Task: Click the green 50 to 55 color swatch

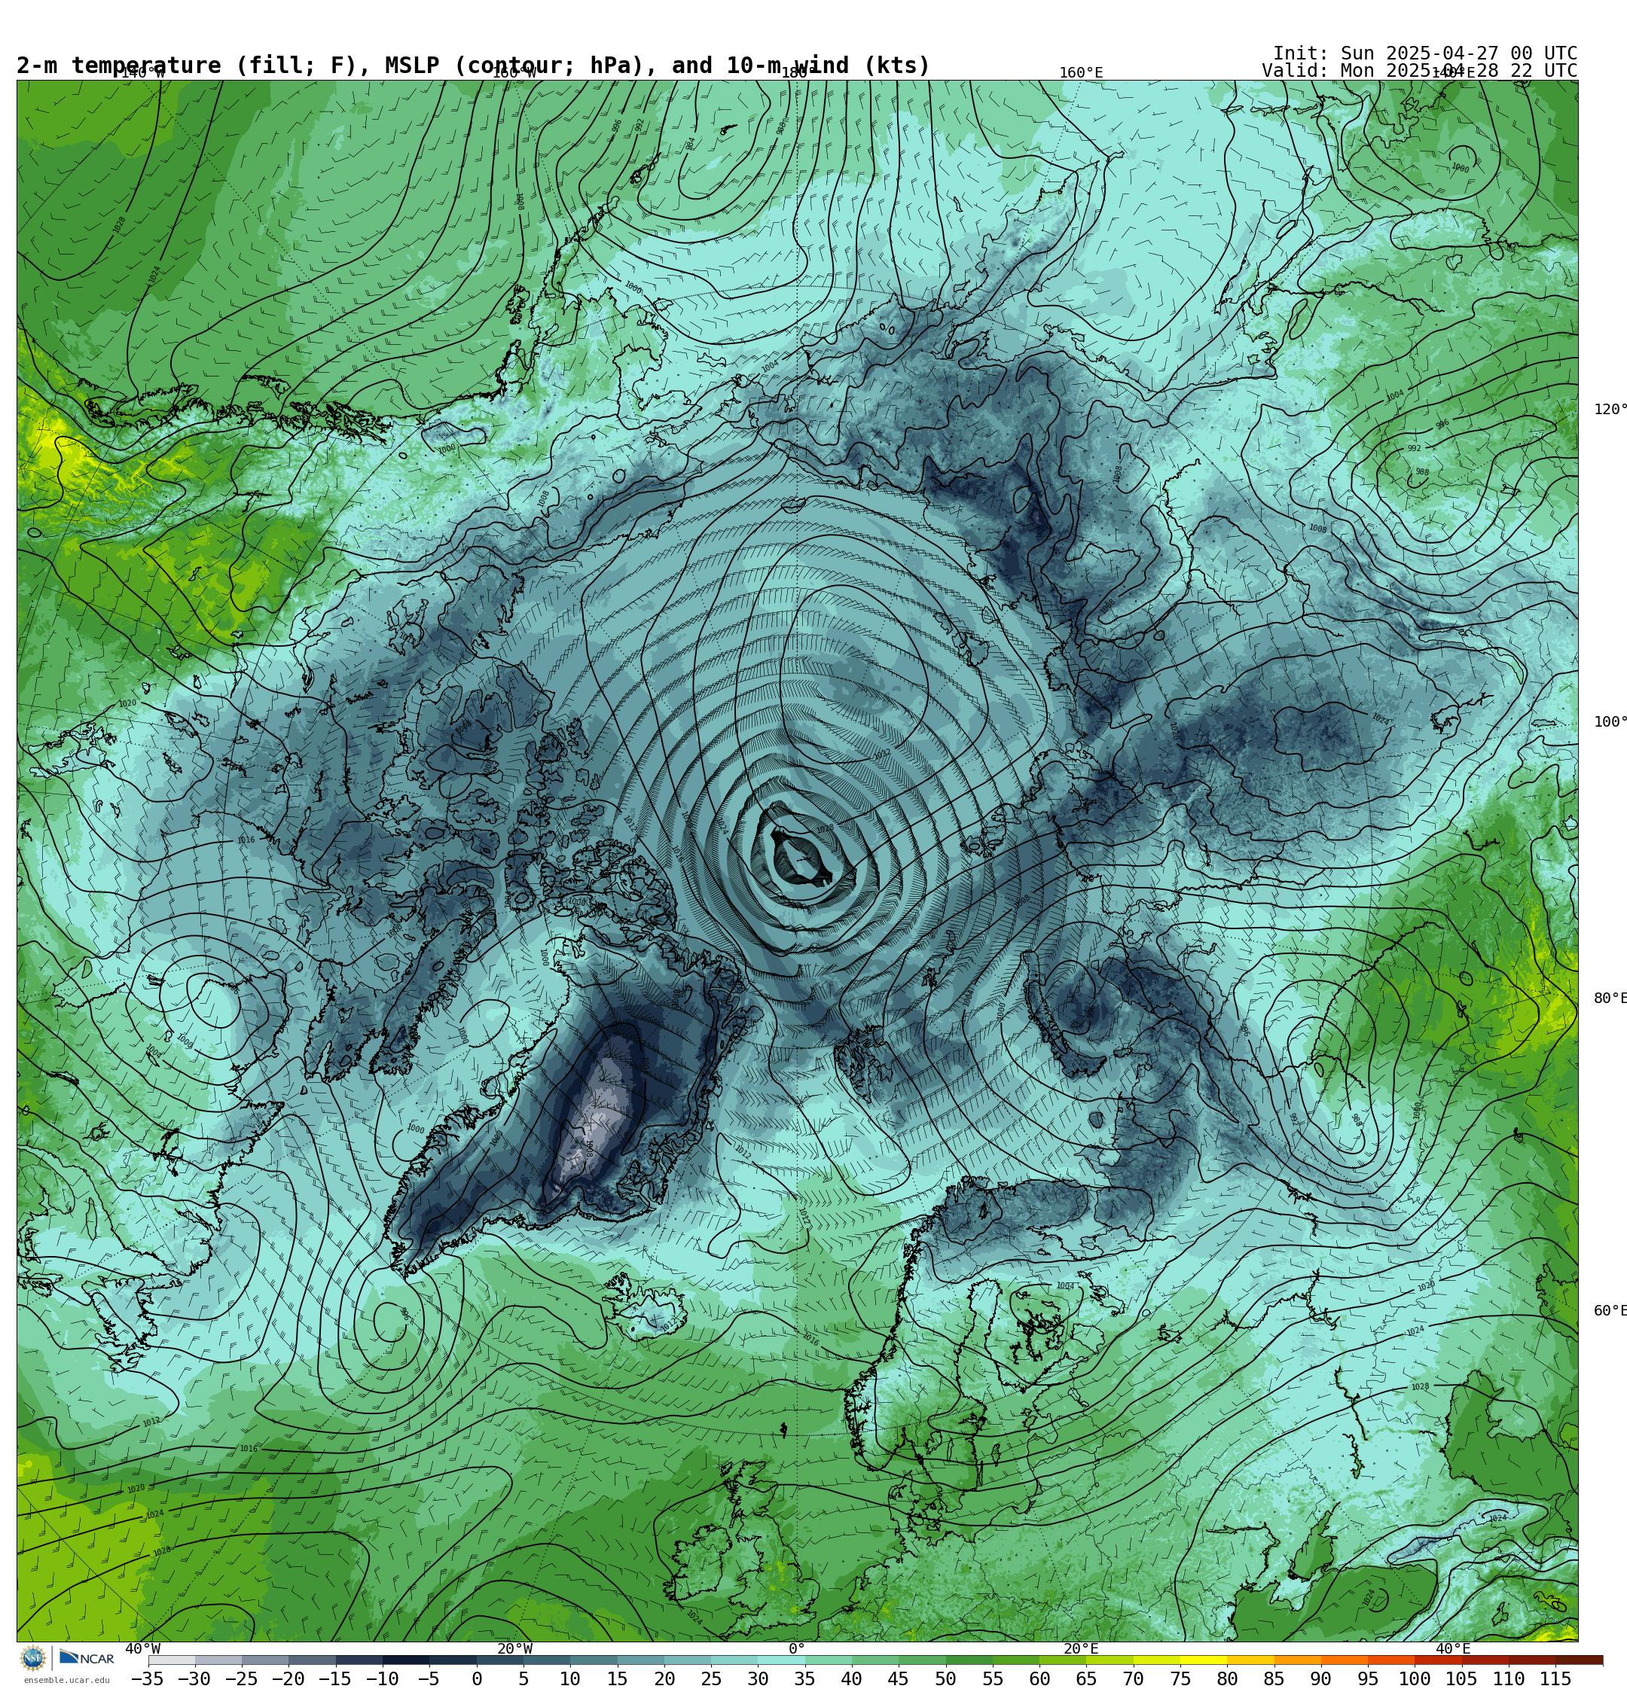Action: pyautogui.click(x=969, y=1660)
